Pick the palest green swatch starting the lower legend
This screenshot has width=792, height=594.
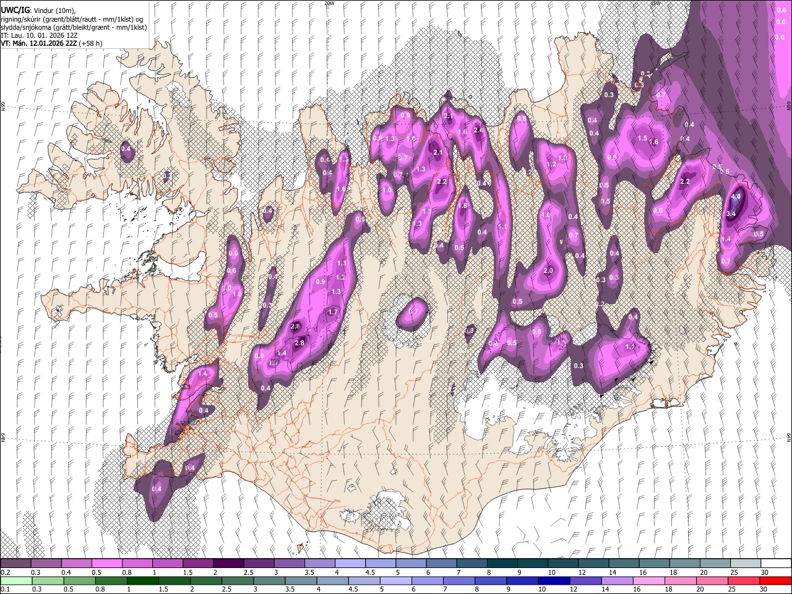[16, 580]
